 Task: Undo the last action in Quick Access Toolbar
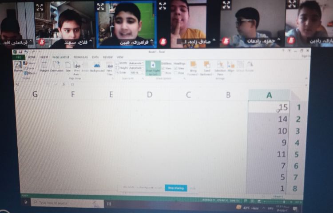pyautogui.click(x=26, y=52)
